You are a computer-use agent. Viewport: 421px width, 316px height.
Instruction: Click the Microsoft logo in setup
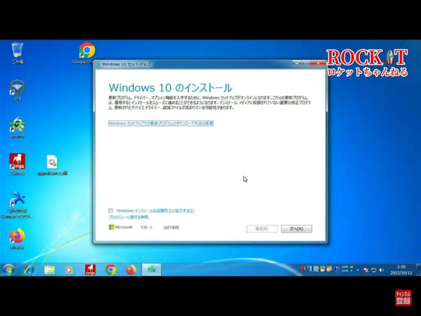point(120,227)
